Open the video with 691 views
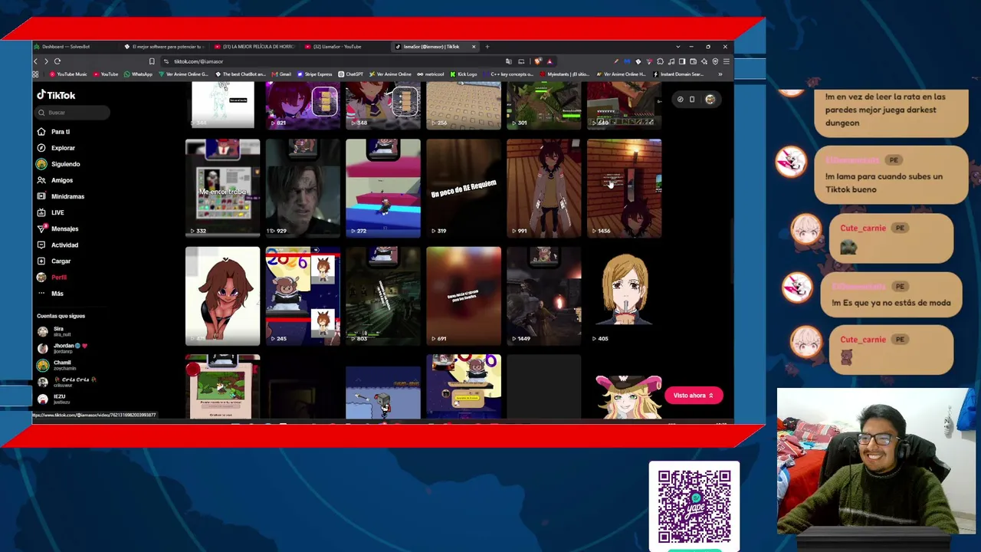The height and width of the screenshot is (552, 981). tap(464, 296)
